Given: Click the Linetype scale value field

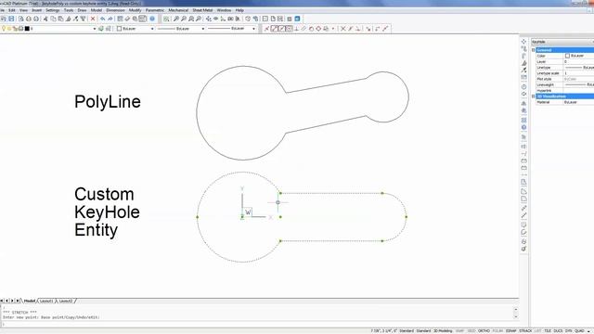Looking at the screenshot, I should click(578, 73).
